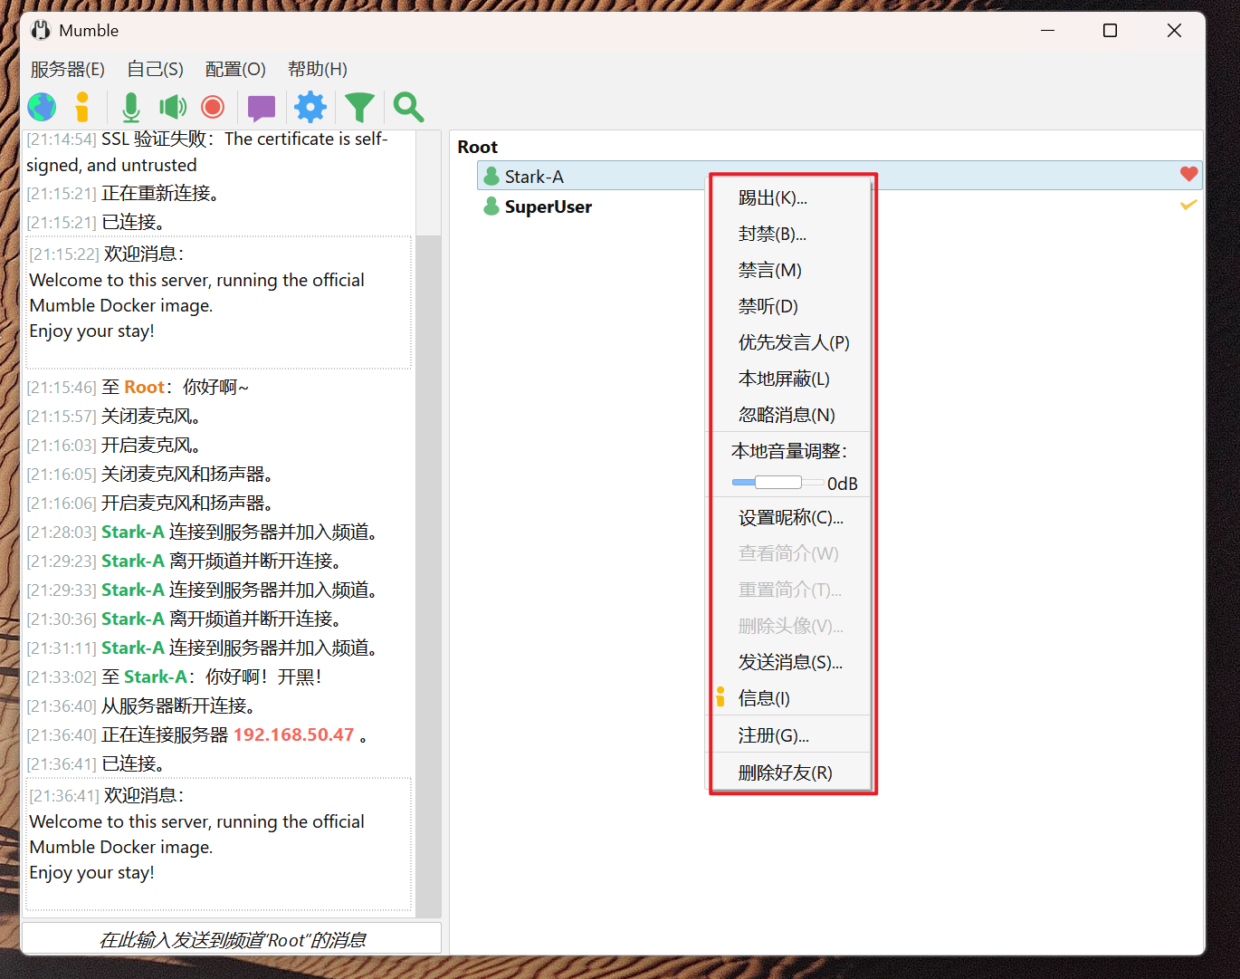Click SuperUser's green user avatar icon

[x=491, y=206]
